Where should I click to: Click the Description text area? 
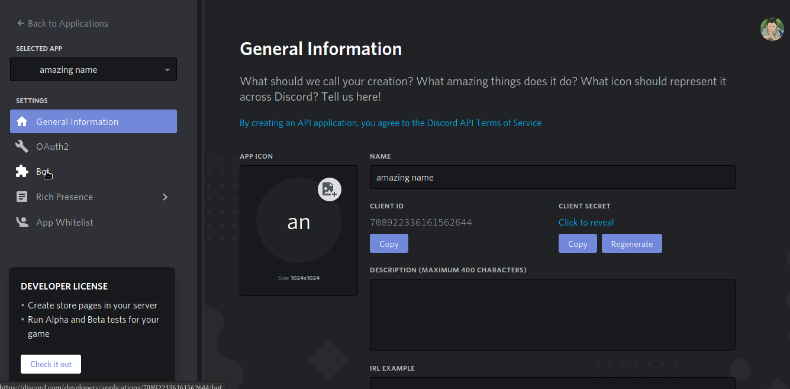point(553,315)
